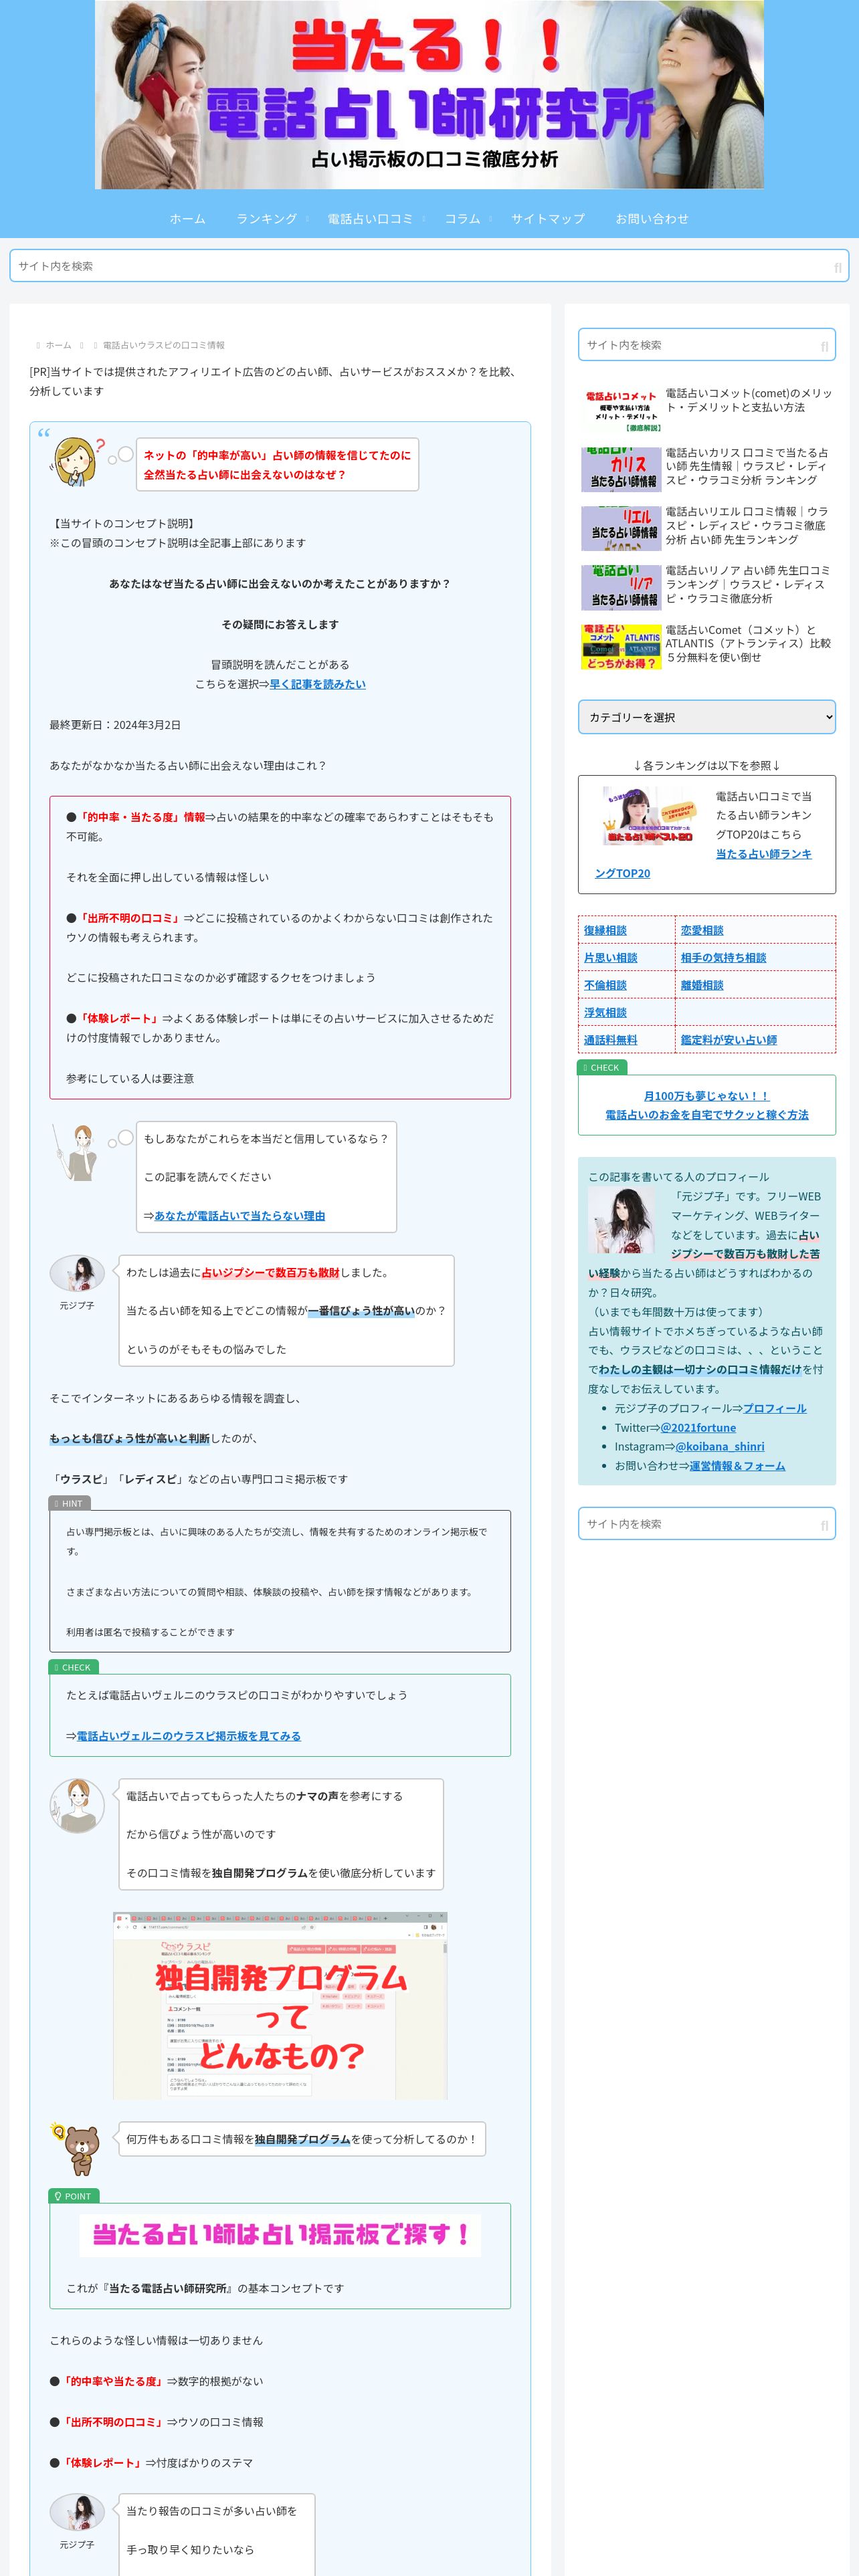This screenshot has height=2576, width=859.
Task: Click 独自開発プログラムってどんなもの image
Action: coord(280,2006)
